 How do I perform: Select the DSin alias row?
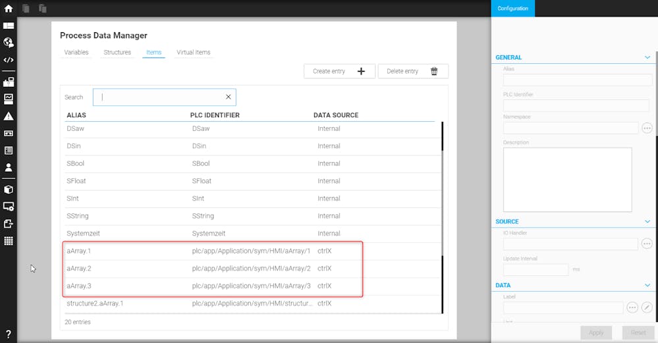point(253,146)
